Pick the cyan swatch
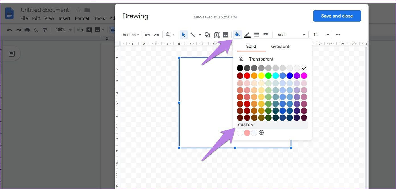396x189 pixels. click(x=275, y=76)
